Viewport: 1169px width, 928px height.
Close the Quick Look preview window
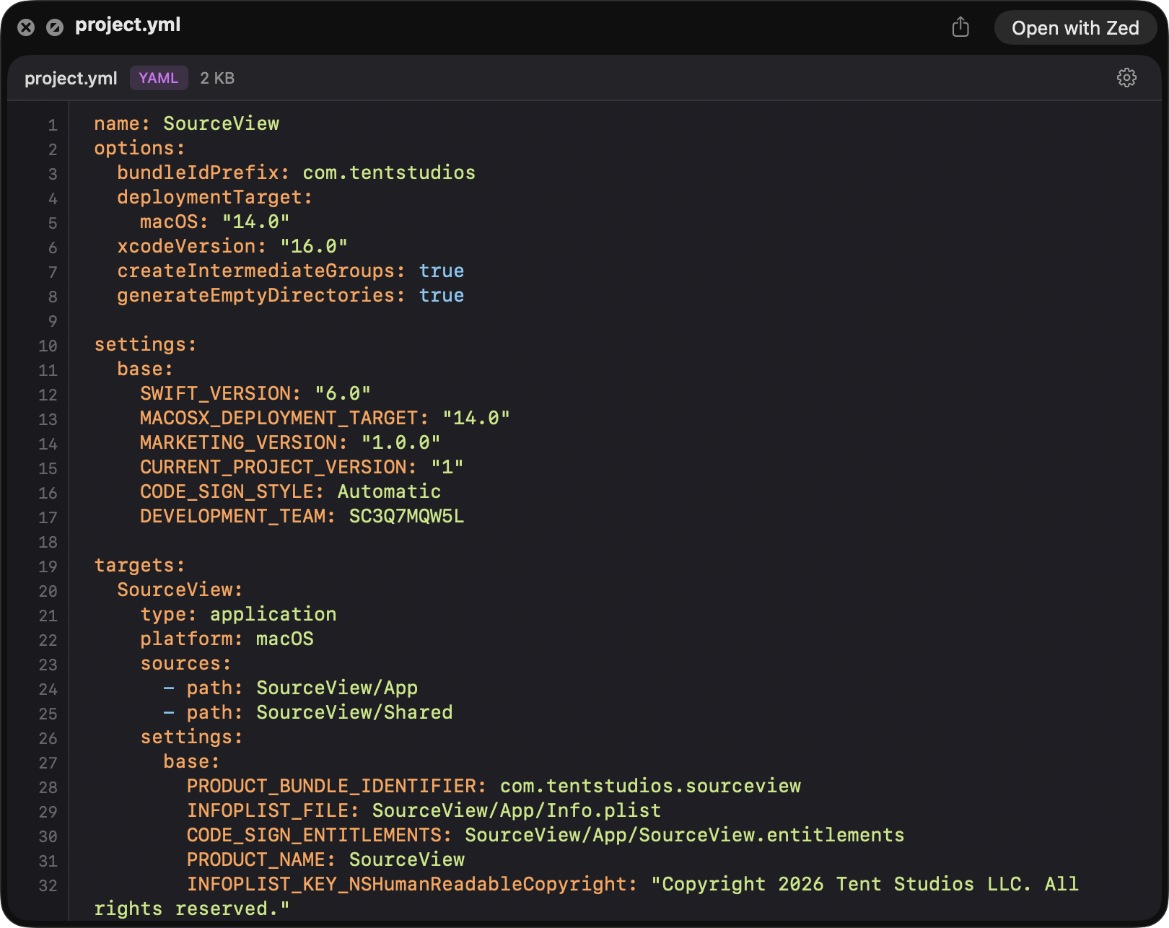click(26, 27)
